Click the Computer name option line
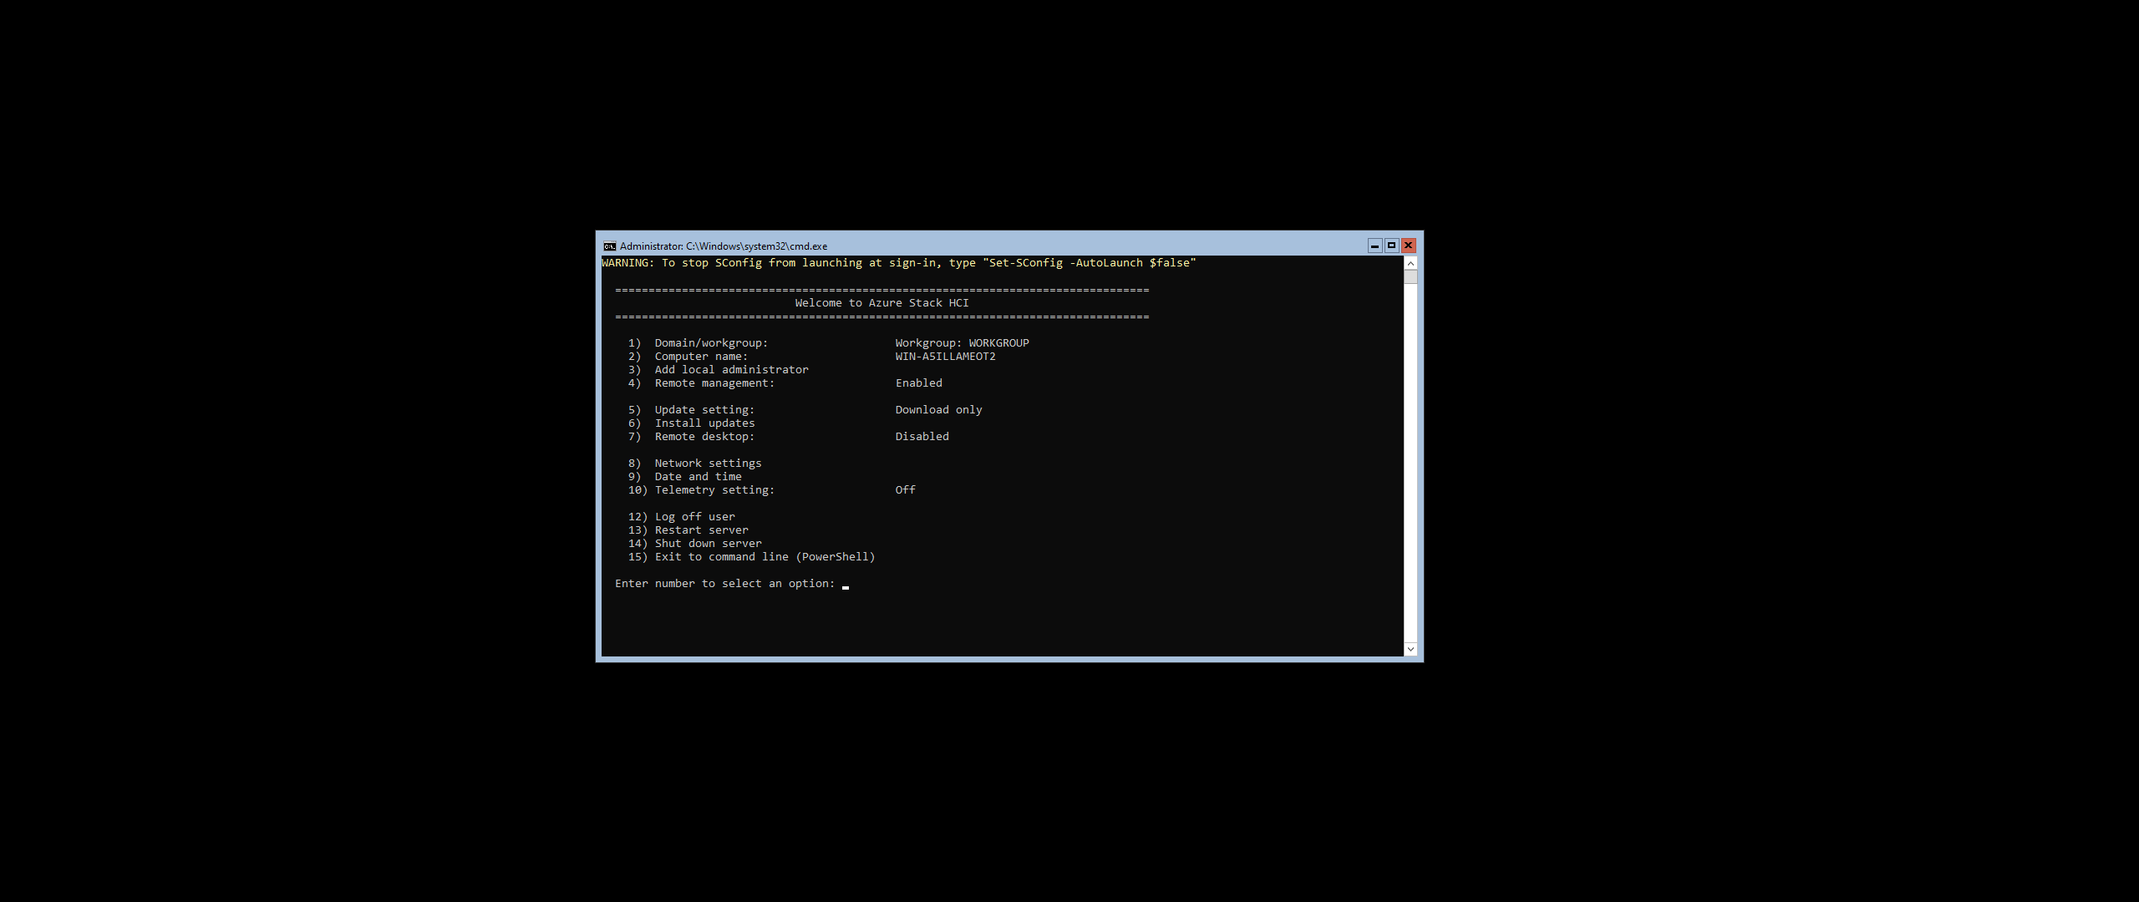2139x902 pixels. [x=700, y=357]
